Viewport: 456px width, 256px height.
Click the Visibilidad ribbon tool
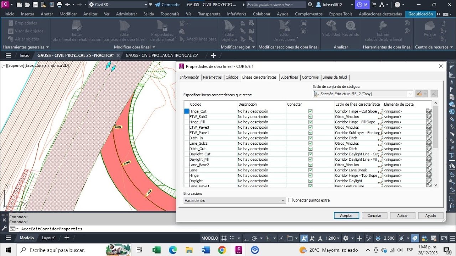(331, 28)
